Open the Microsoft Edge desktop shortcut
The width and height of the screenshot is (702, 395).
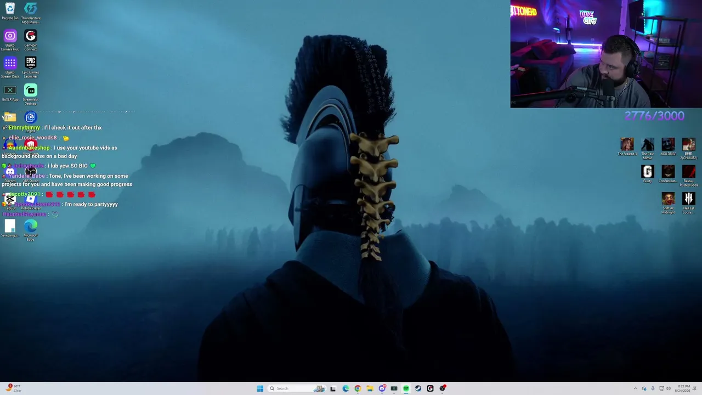tap(31, 230)
